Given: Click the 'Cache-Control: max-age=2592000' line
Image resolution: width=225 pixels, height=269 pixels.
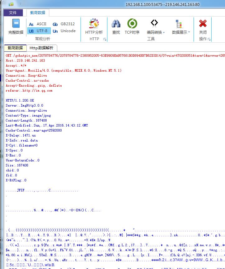Looking at the screenshot, I should tap(34, 130).
